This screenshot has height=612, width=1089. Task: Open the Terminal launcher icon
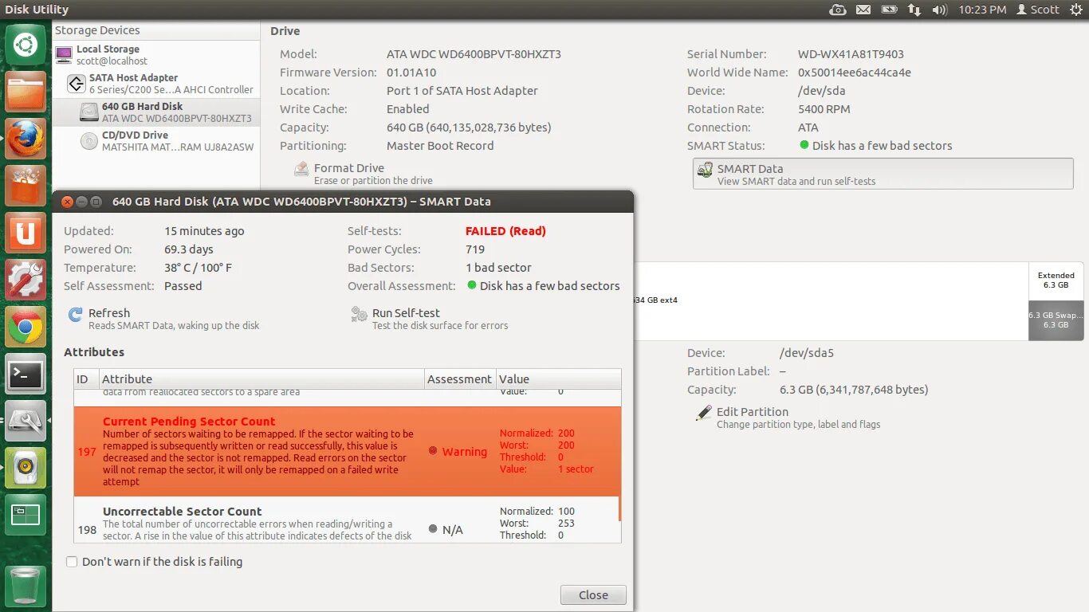(x=26, y=374)
